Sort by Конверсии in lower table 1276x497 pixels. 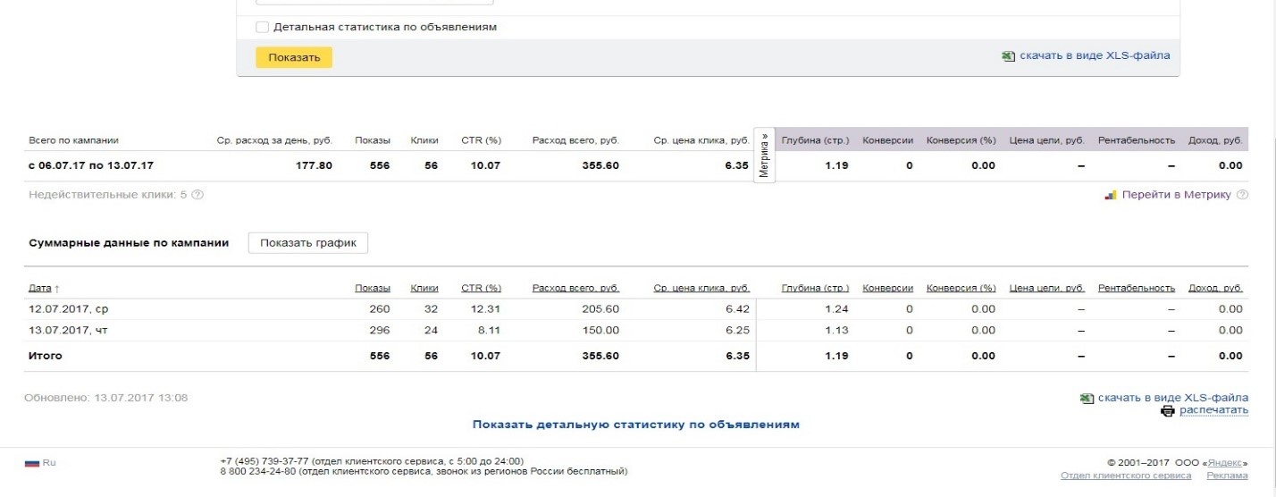tap(887, 288)
